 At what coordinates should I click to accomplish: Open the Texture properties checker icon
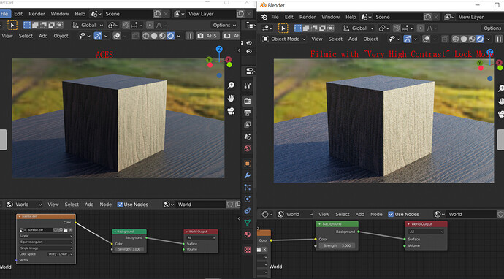(247, 250)
